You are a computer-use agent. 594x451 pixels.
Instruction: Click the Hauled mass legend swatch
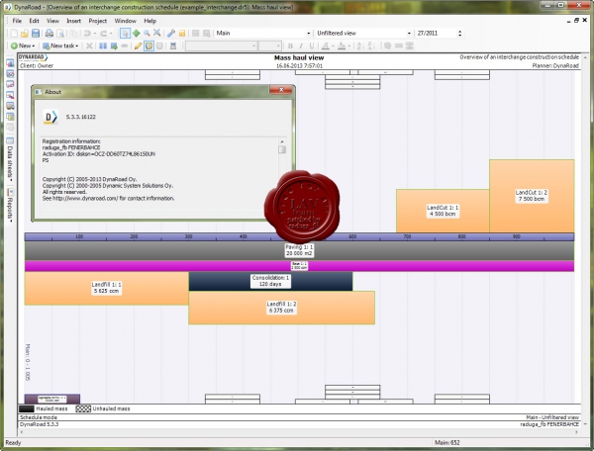(27, 408)
